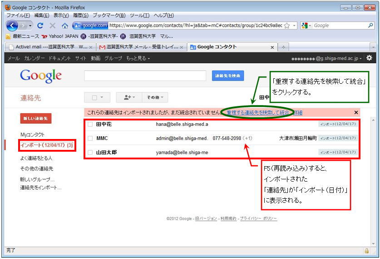380x259 pixels.
Task: Open the 編集 menu
Action: coord(42,15)
